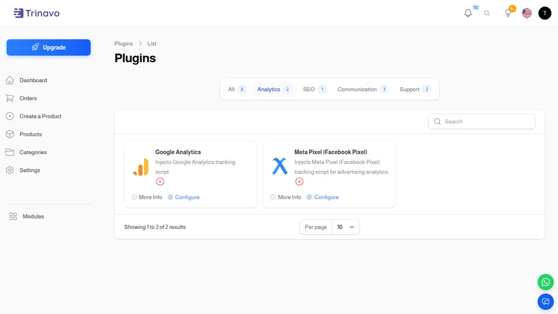
Task: Open the US flag language selector
Action: (527, 13)
